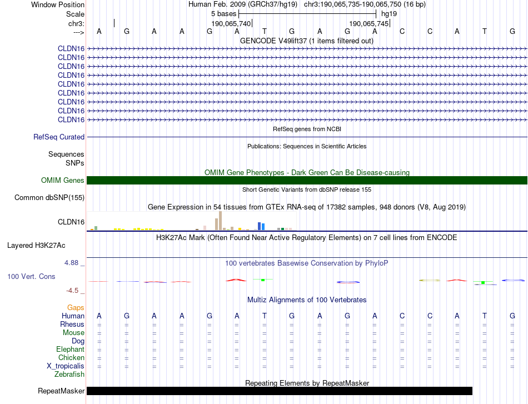Click the 5 bases scale bar text

tap(224, 14)
